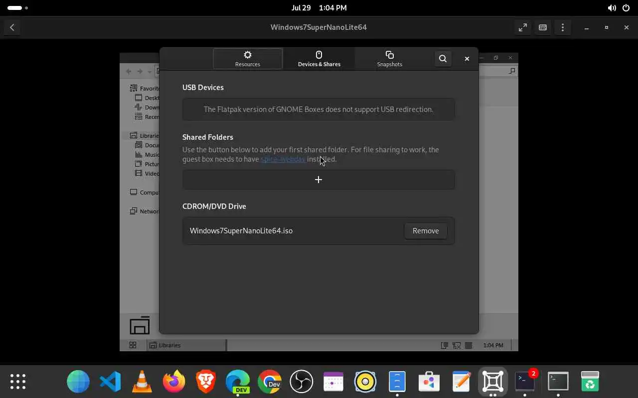Toggle fullscreen for the virtual machine
The height and width of the screenshot is (398, 638).
[523, 27]
